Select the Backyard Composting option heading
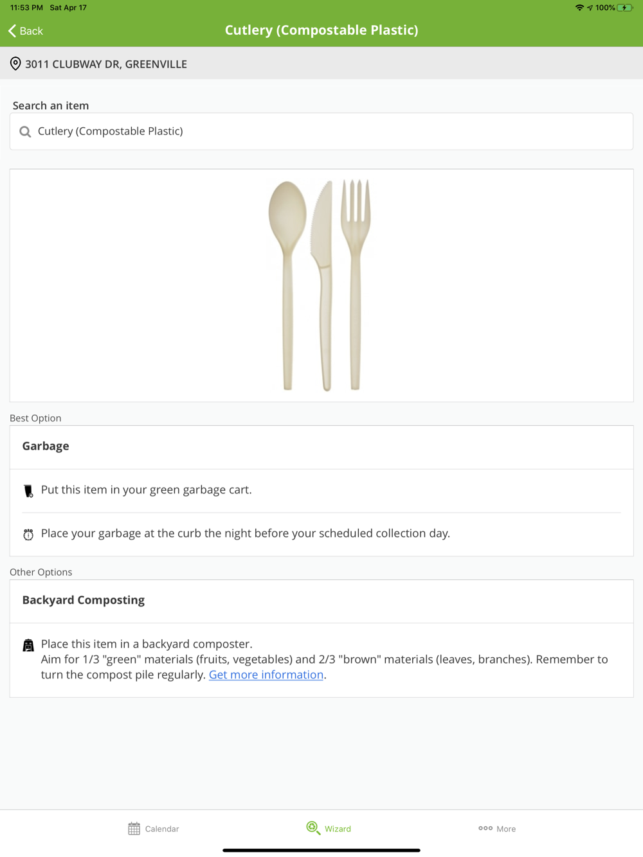 84,600
